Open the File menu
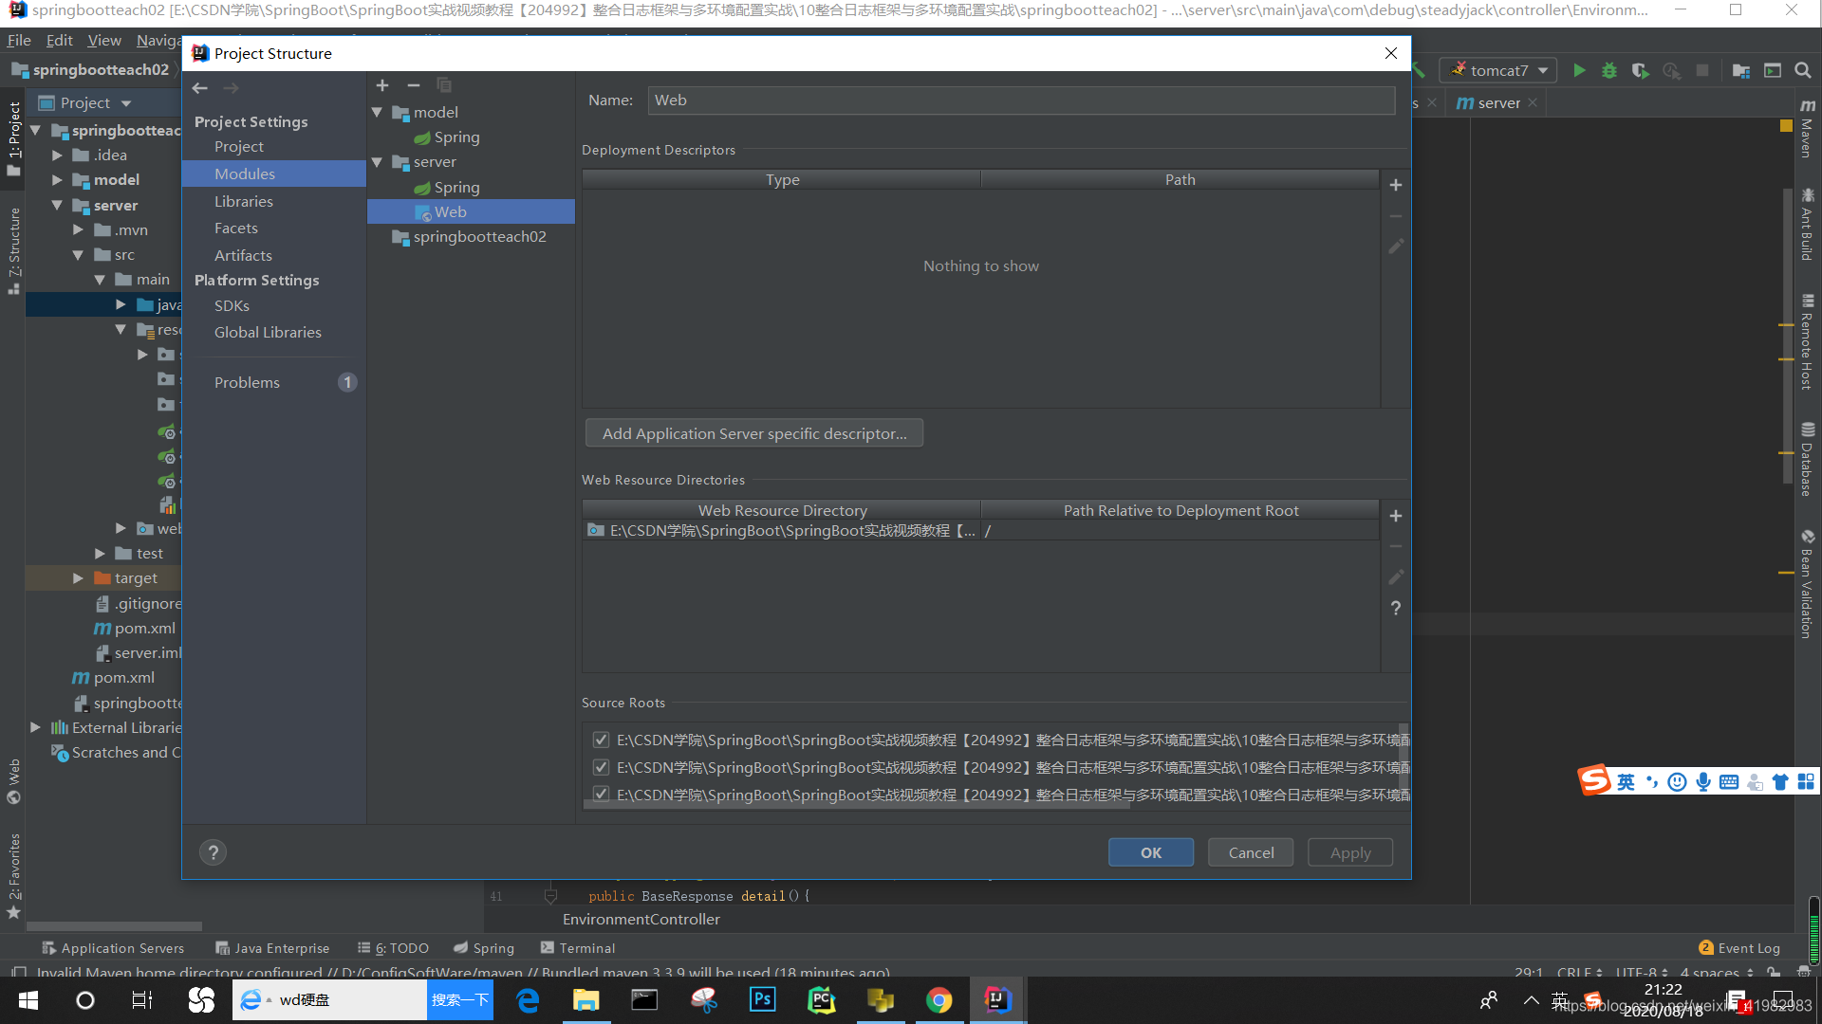Screen dimensions: 1822x1024 (19, 41)
